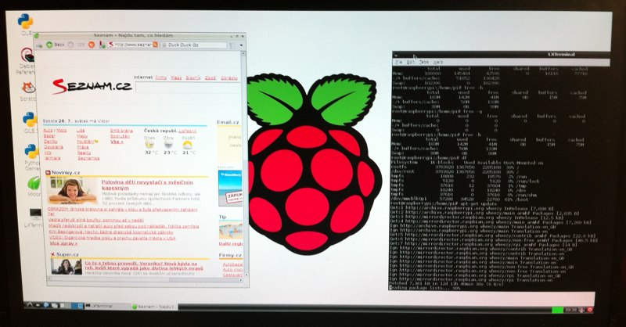Launch the Python Games desktop icon
This screenshot has height=327, width=626.
[31, 152]
